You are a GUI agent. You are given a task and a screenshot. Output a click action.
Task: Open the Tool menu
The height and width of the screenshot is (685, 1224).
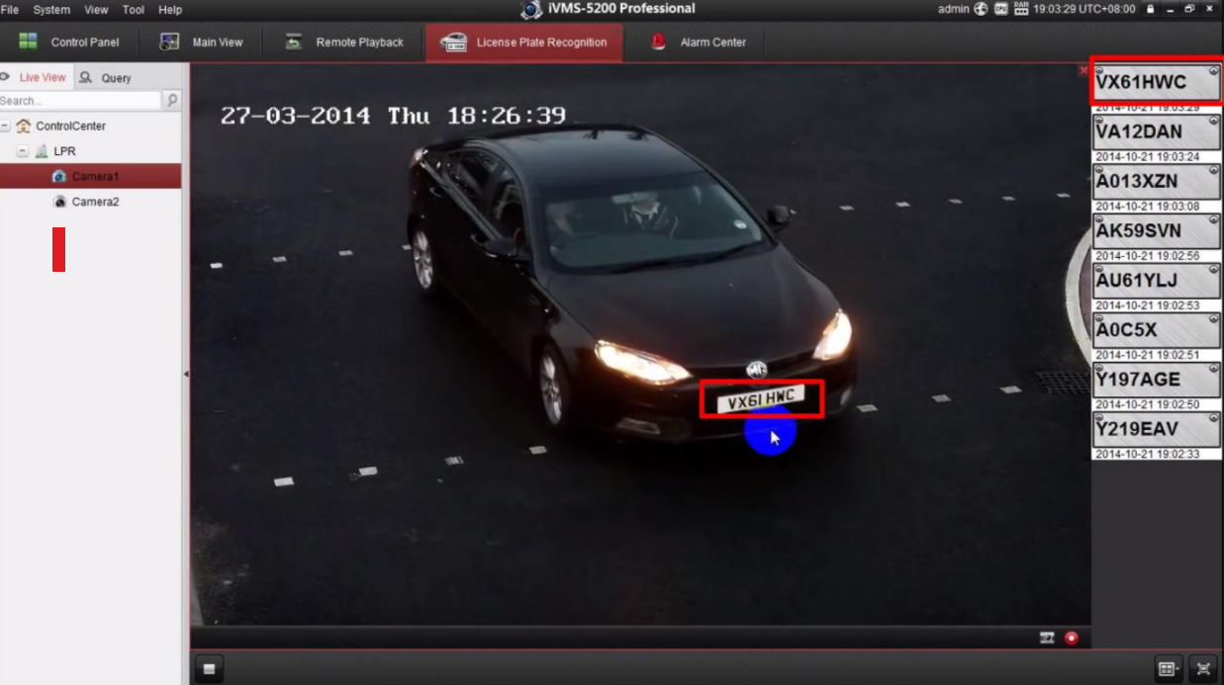[133, 9]
